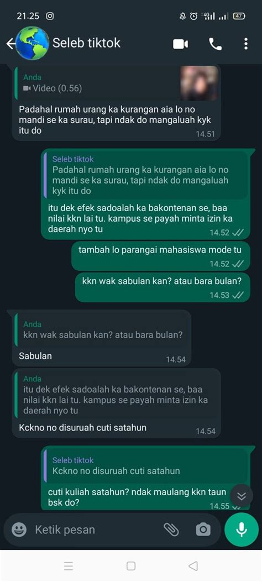Open the emoji picker
262x582 pixels.
pos(19,529)
